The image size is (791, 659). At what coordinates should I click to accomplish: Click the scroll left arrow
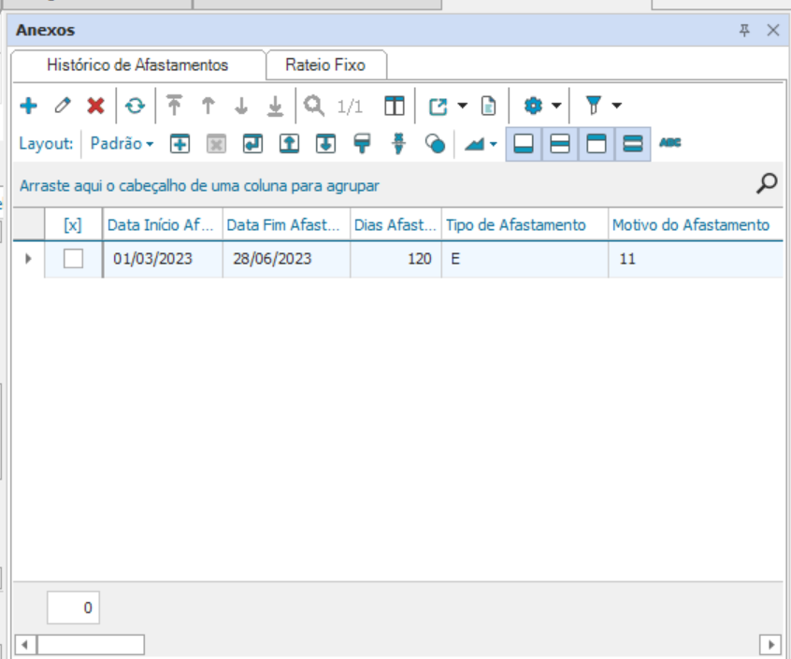click(24, 644)
